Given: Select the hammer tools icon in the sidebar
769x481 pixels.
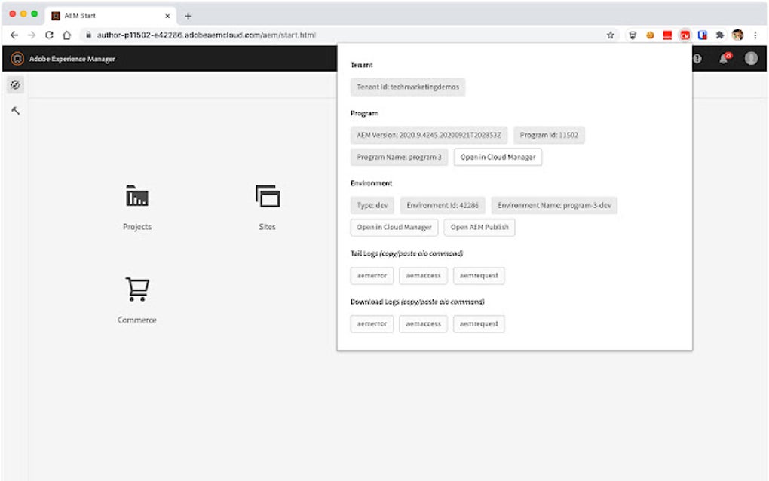Looking at the screenshot, I should point(15,110).
